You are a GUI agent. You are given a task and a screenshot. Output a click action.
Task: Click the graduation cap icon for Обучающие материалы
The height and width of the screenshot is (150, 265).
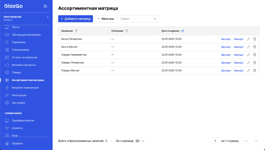(7, 35)
